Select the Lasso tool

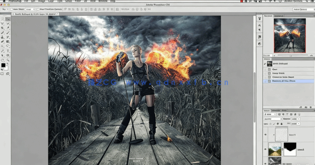pos(3,23)
